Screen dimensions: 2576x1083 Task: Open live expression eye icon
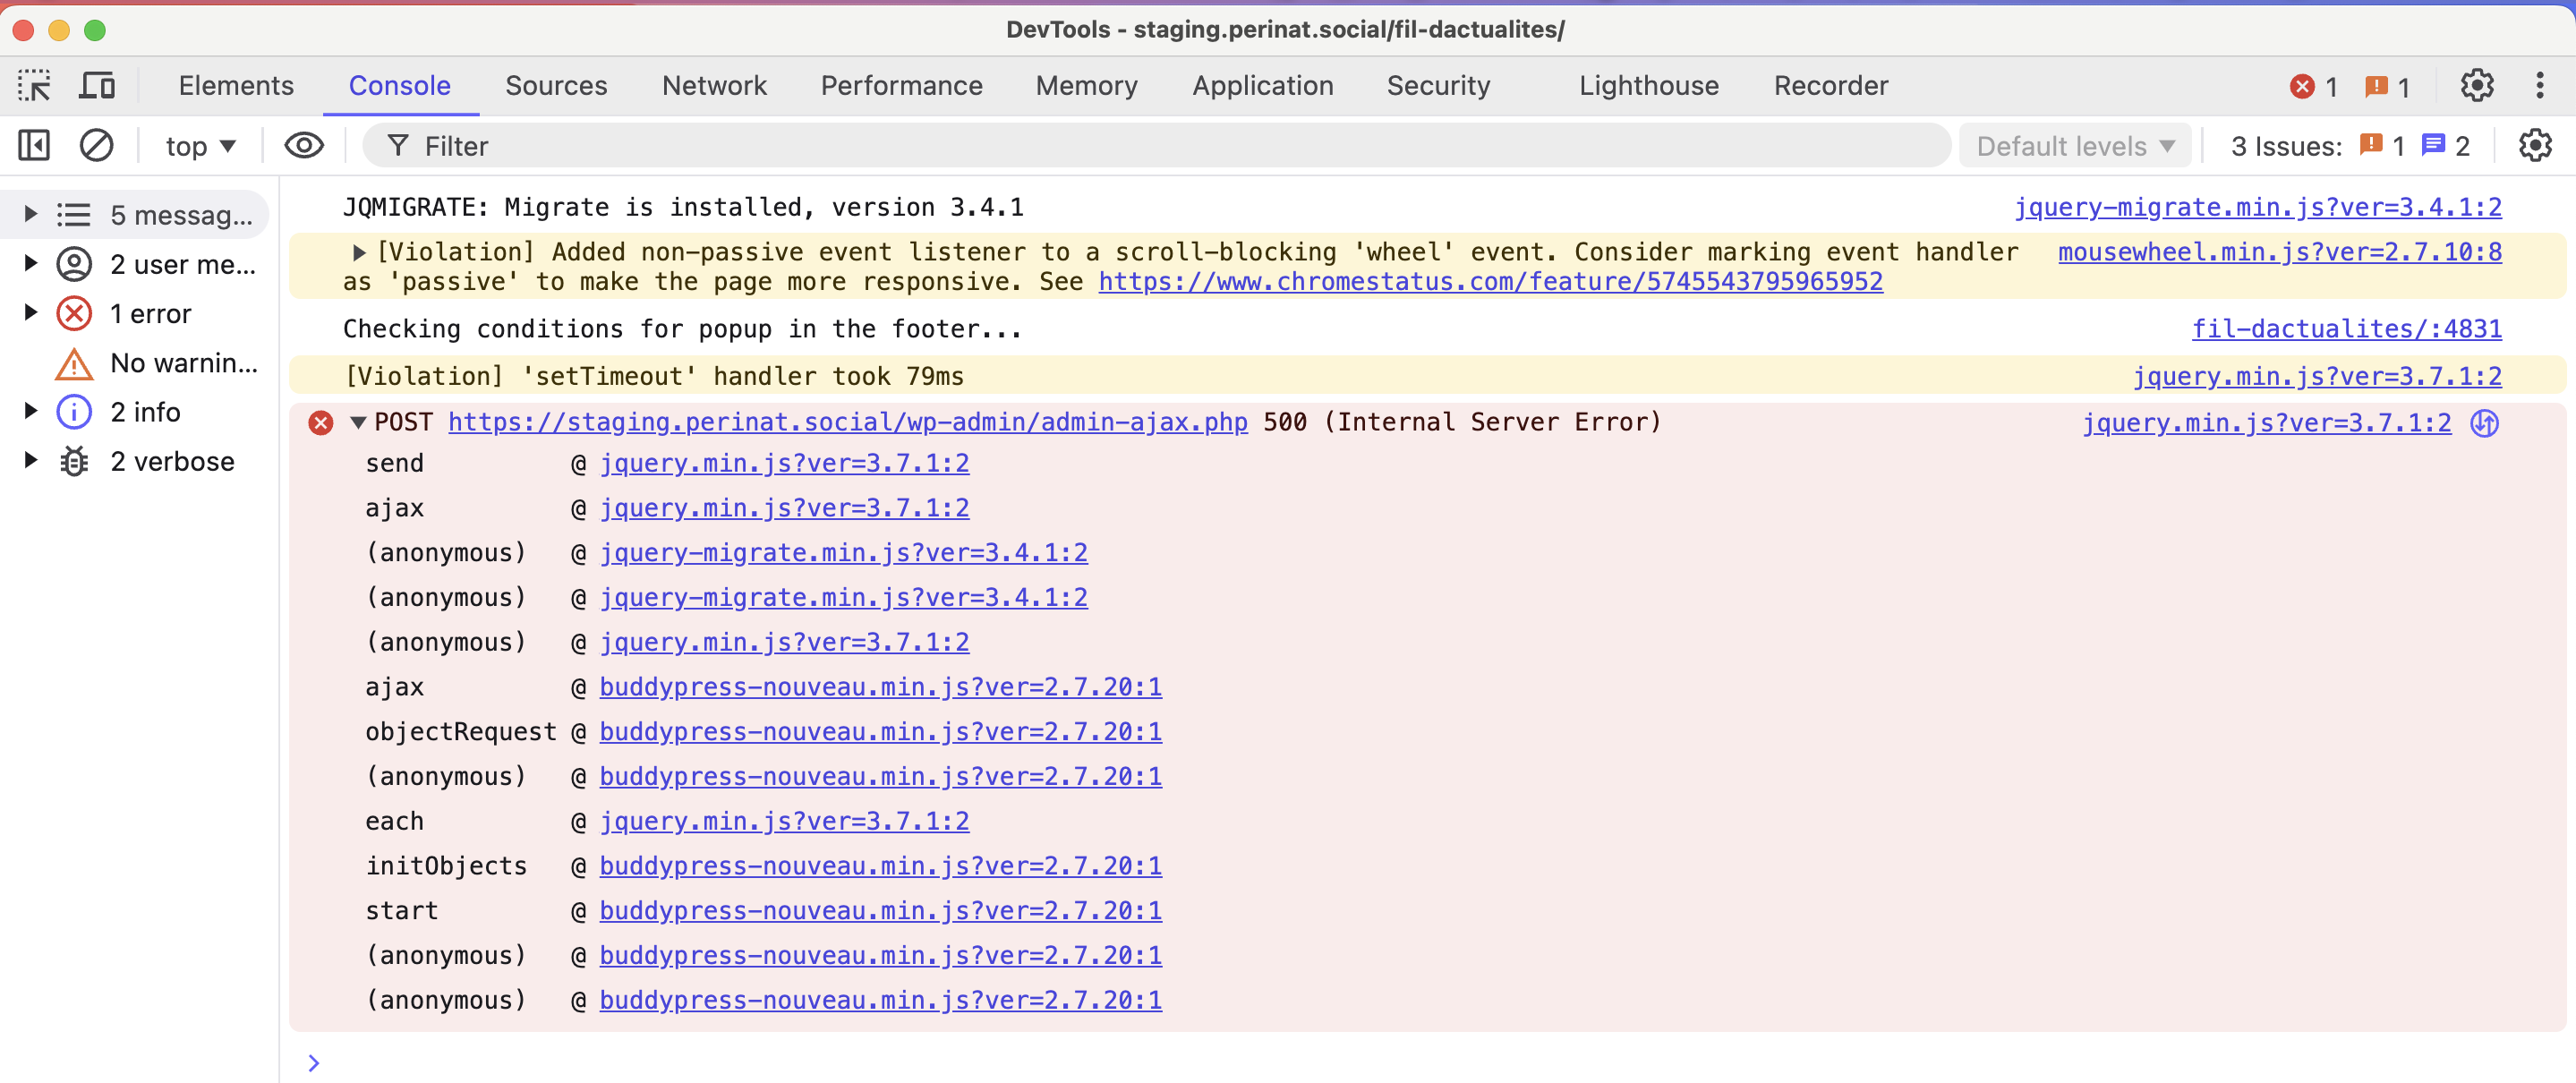pyautogui.click(x=304, y=146)
